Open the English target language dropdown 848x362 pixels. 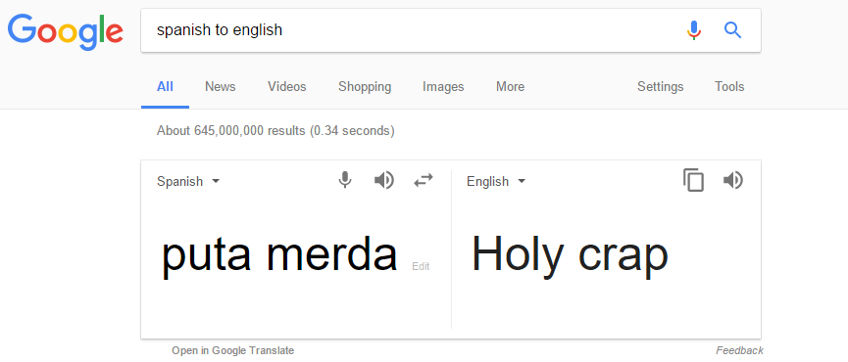pyautogui.click(x=496, y=181)
